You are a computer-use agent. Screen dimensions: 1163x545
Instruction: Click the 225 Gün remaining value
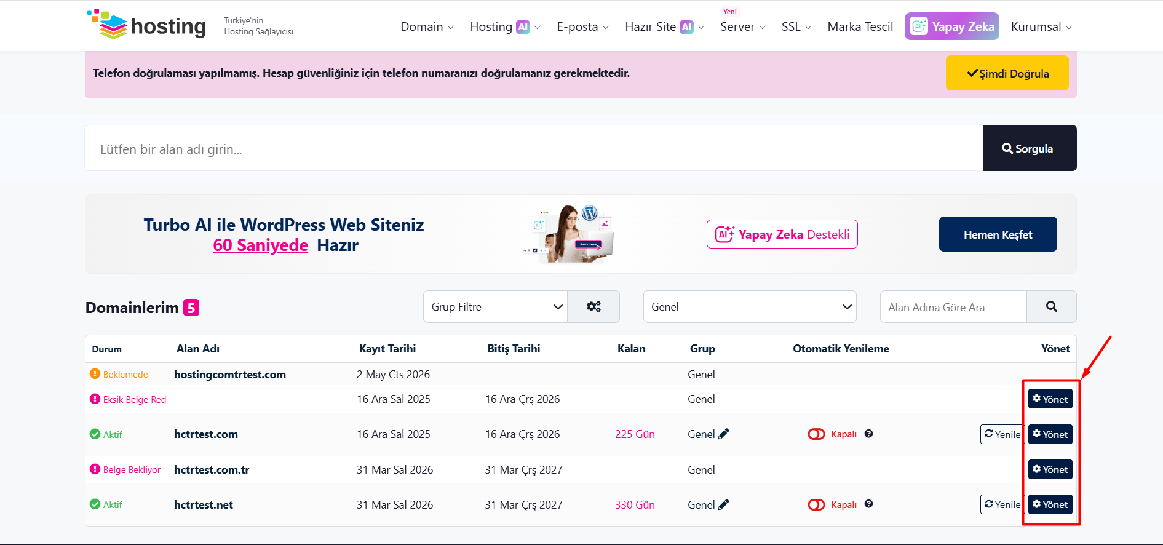point(635,434)
